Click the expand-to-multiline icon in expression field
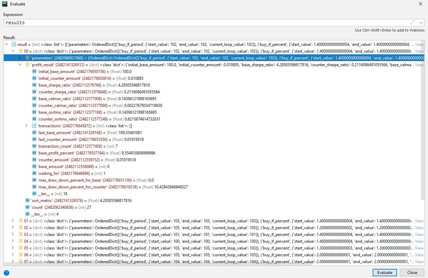428x278 pixels. click(412, 22)
